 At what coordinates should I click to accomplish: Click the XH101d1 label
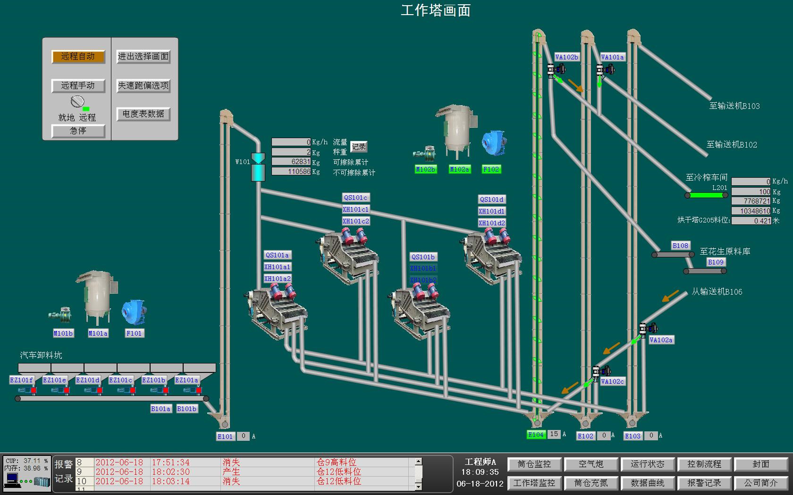(x=491, y=211)
